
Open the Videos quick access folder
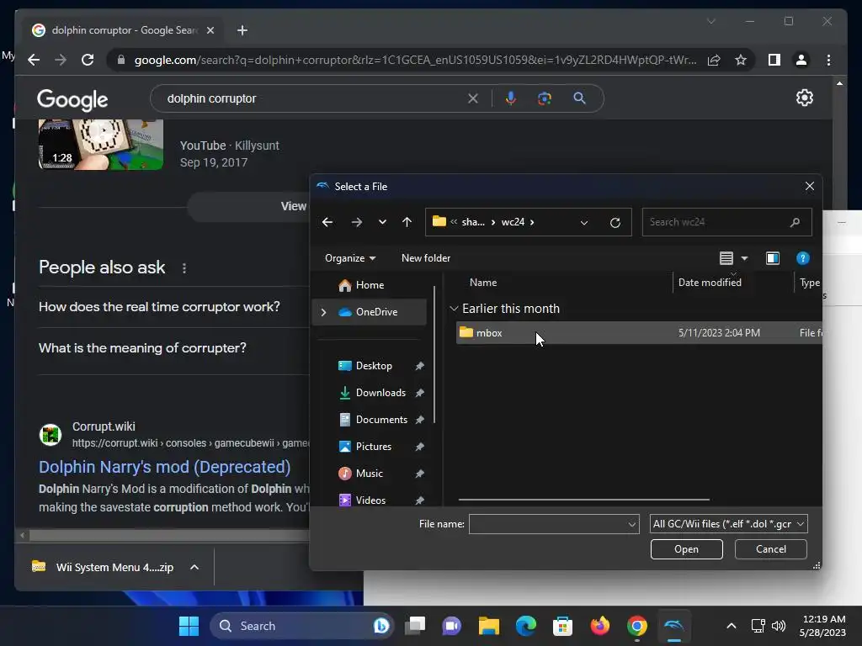click(x=370, y=500)
